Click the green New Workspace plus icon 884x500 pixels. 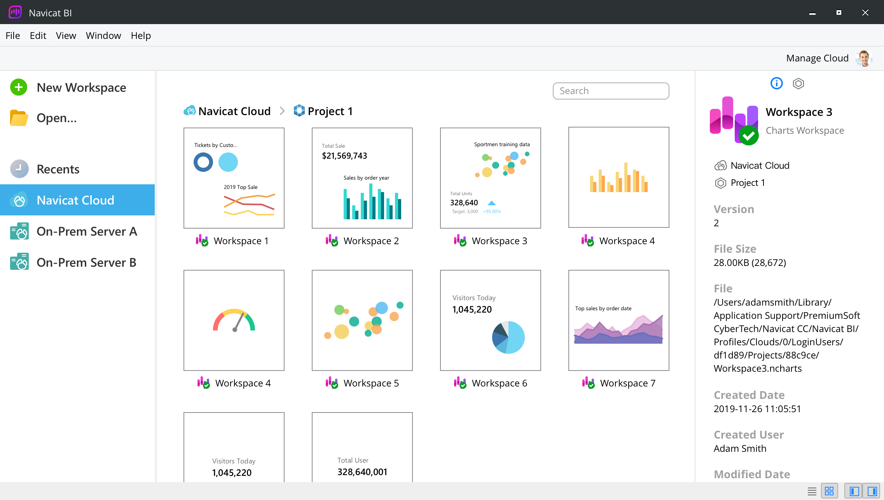point(19,87)
